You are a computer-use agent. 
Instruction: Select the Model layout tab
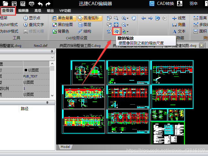(65, 147)
